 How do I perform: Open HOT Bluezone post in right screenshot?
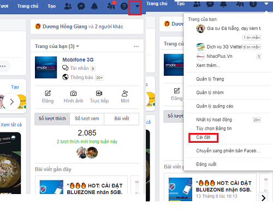tap(224, 186)
